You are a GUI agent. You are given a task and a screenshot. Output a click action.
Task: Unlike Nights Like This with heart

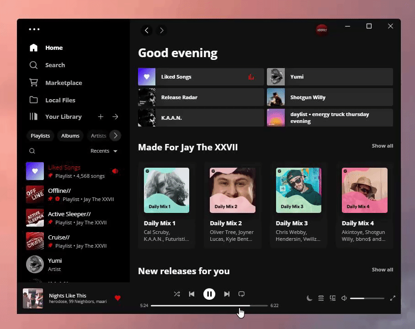[x=118, y=298]
